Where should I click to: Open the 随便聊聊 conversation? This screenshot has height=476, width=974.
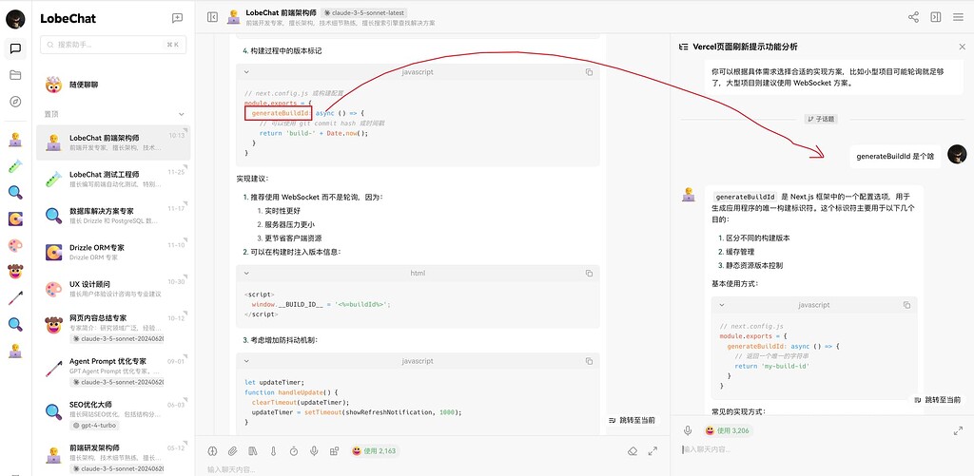[x=113, y=85]
